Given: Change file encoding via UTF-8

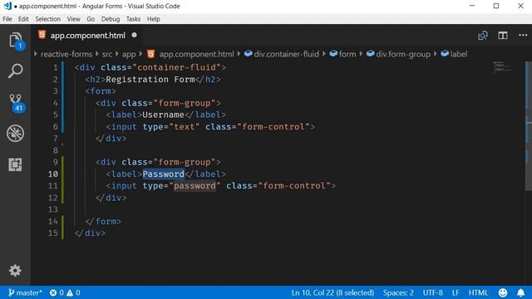Looking at the screenshot, I should 432,292.
